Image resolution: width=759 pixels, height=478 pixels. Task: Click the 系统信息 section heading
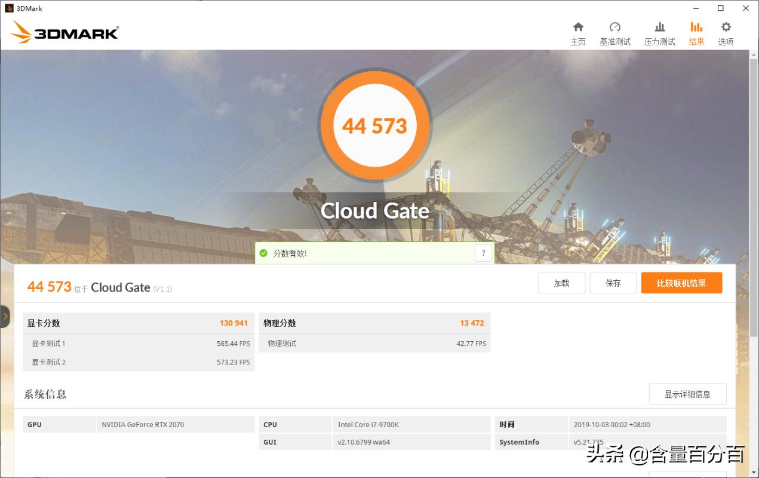pos(45,394)
